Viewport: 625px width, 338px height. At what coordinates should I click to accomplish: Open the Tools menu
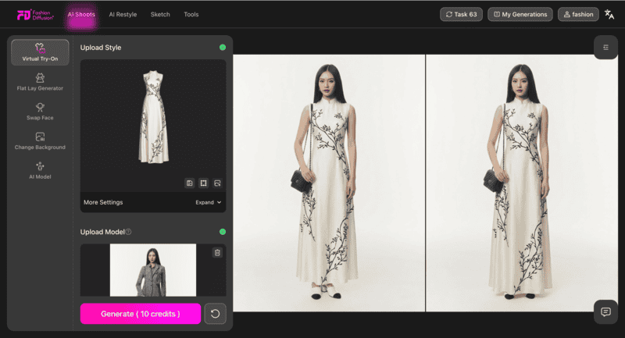point(191,14)
